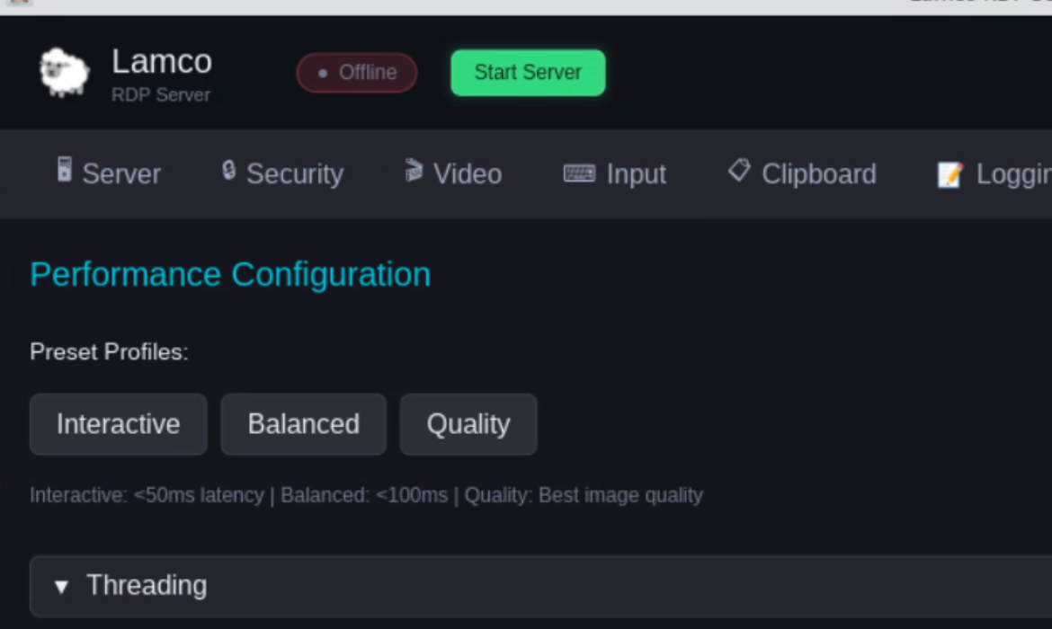Viewport: 1052px width, 629px height.
Task: Open the Clipboard tab label
Action: point(818,173)
